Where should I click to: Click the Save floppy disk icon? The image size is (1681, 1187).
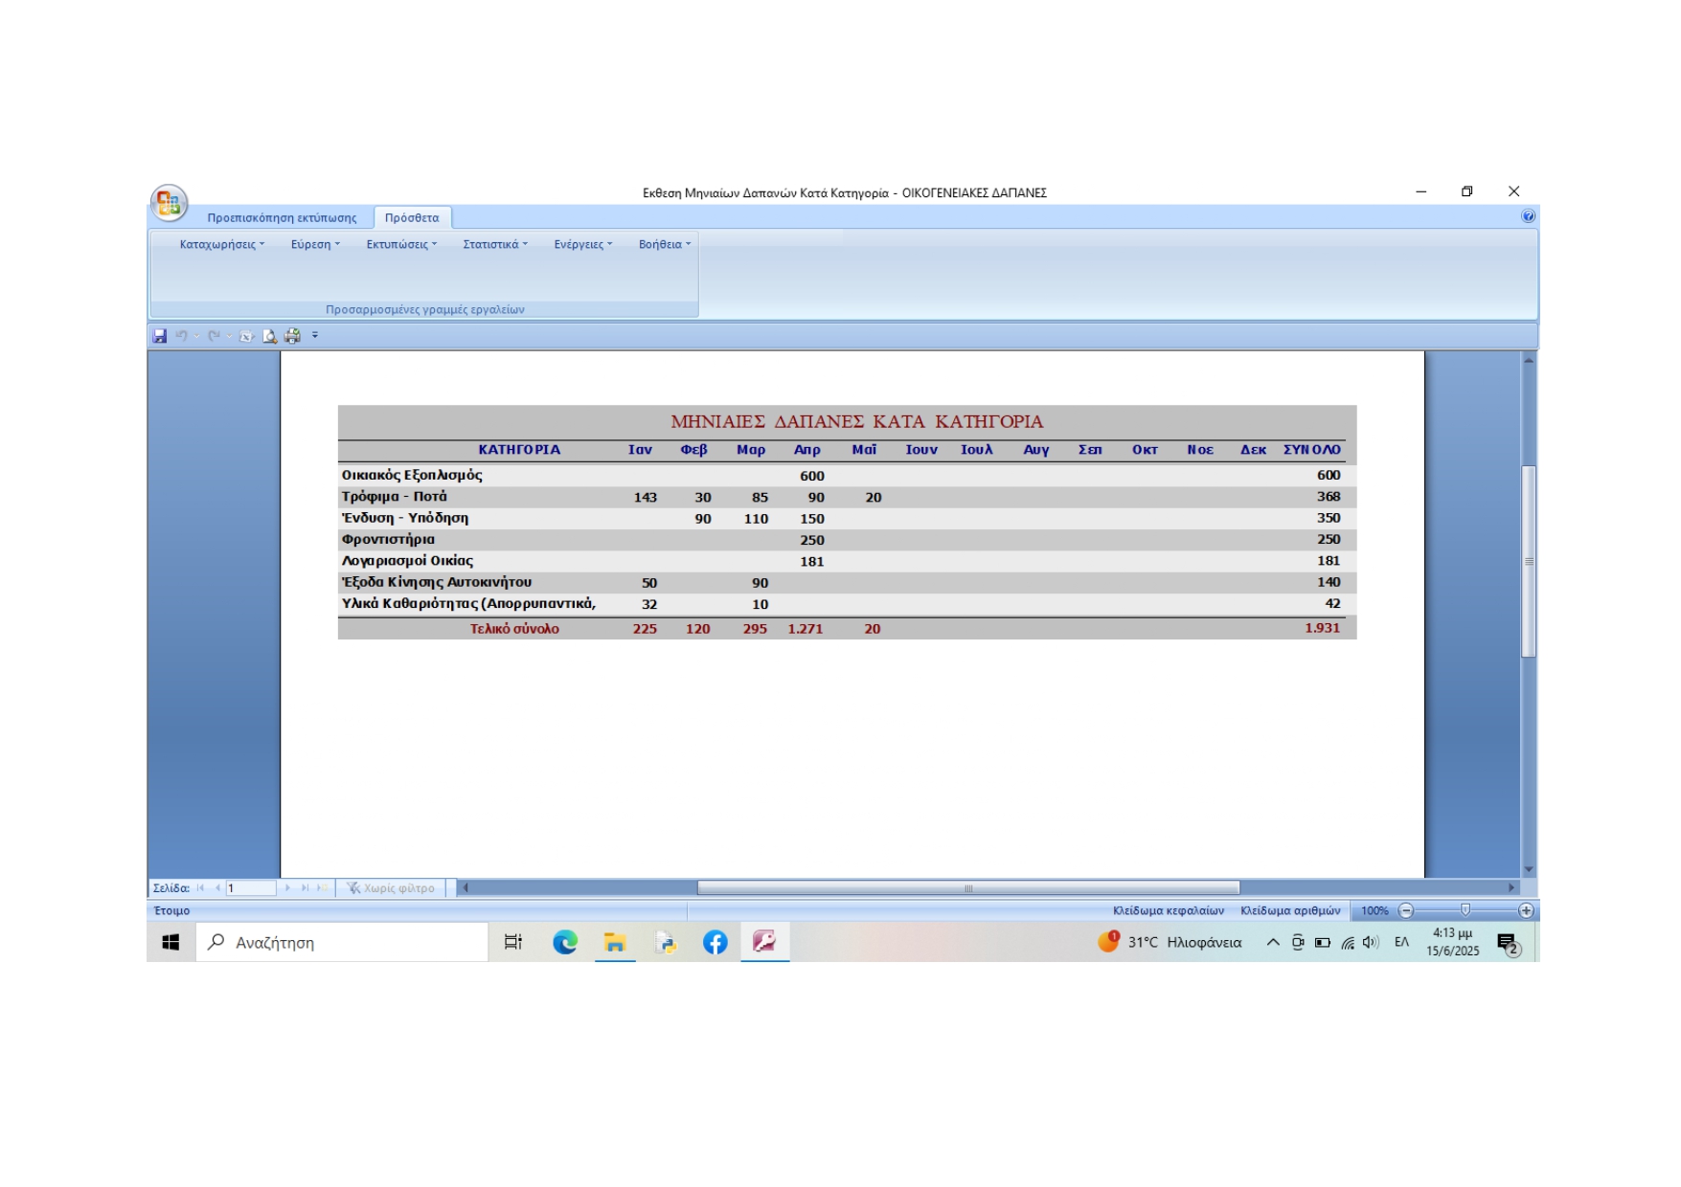[x=160, y=336]
